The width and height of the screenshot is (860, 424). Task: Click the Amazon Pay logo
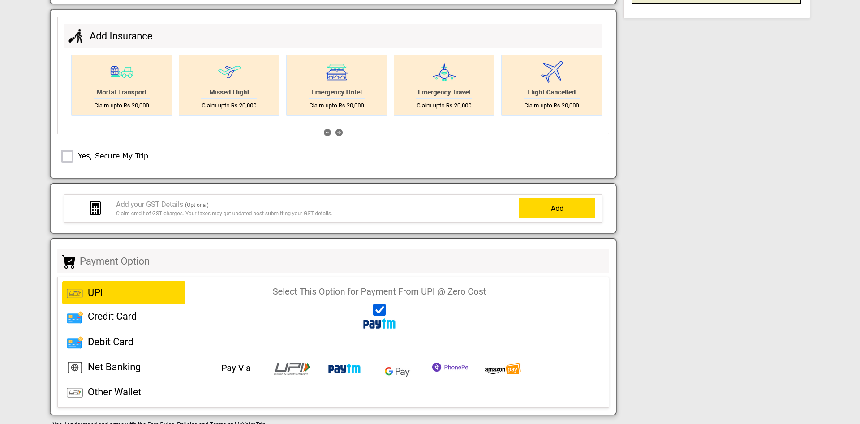click(503, 369)
